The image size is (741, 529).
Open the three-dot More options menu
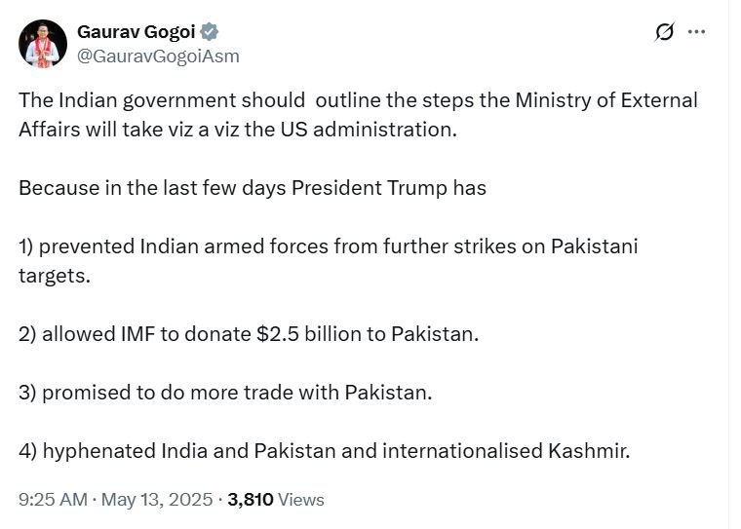[x=696, y=32]
